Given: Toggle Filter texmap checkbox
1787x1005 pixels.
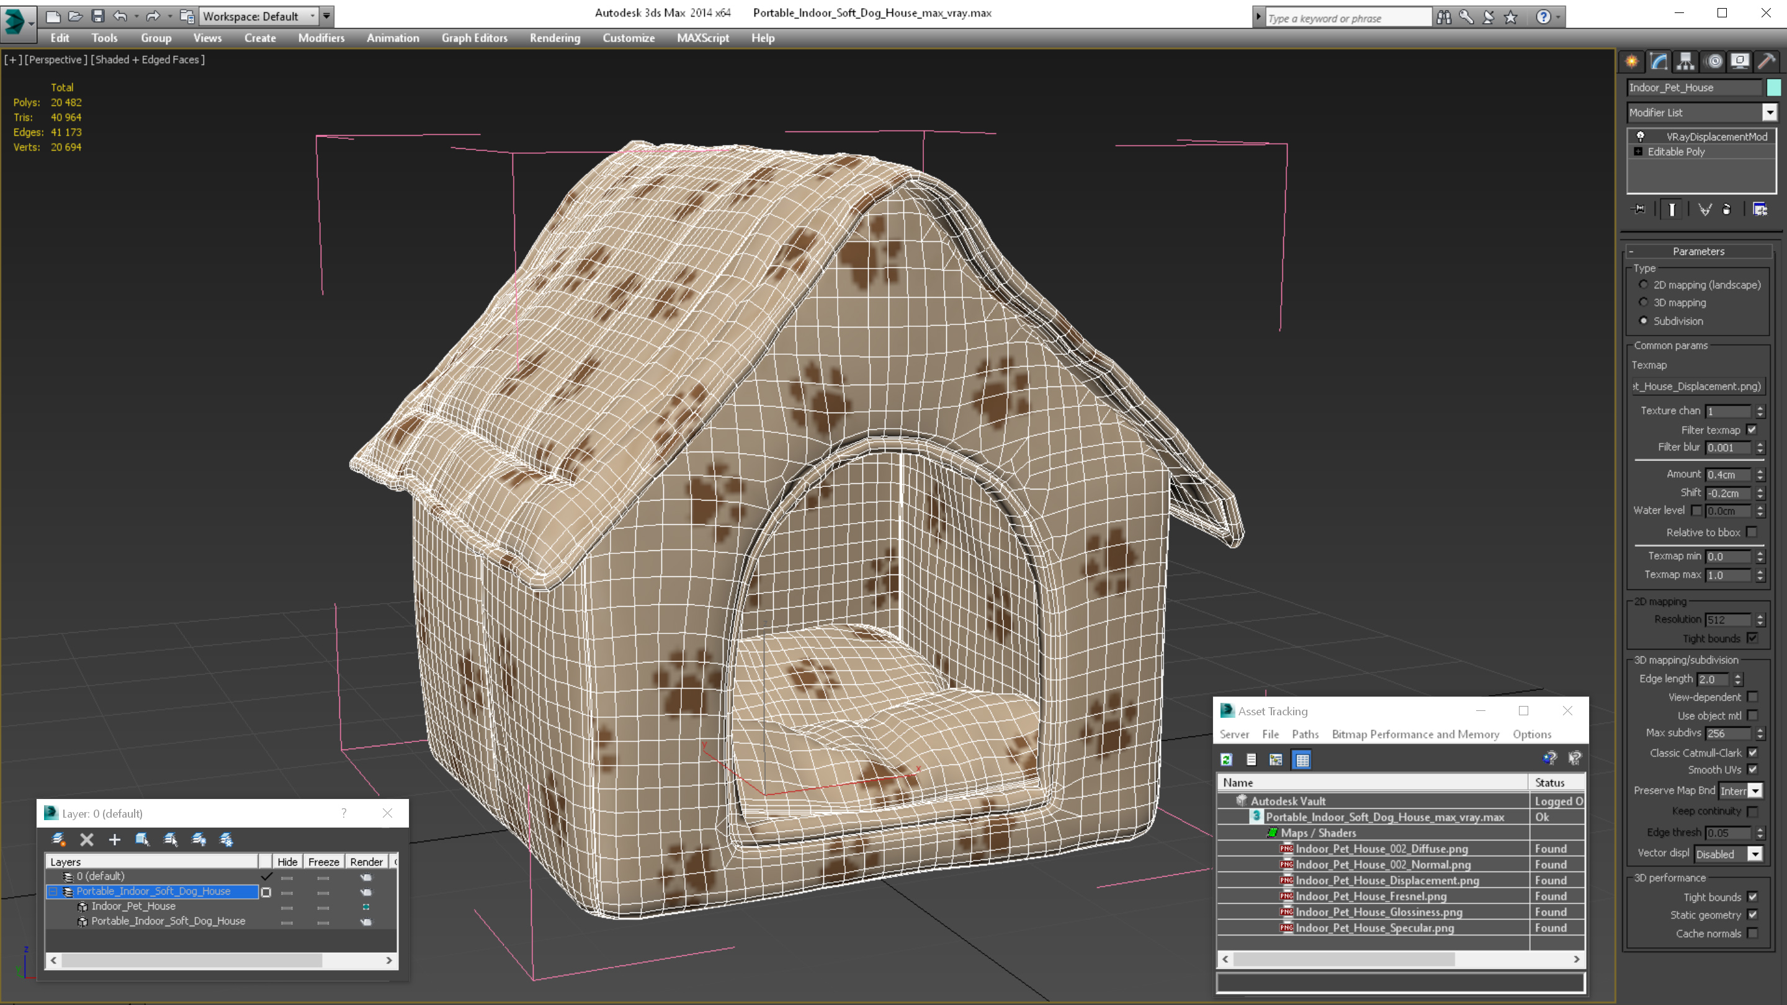Looking at the screenshot, I should tap(1752, 430).
